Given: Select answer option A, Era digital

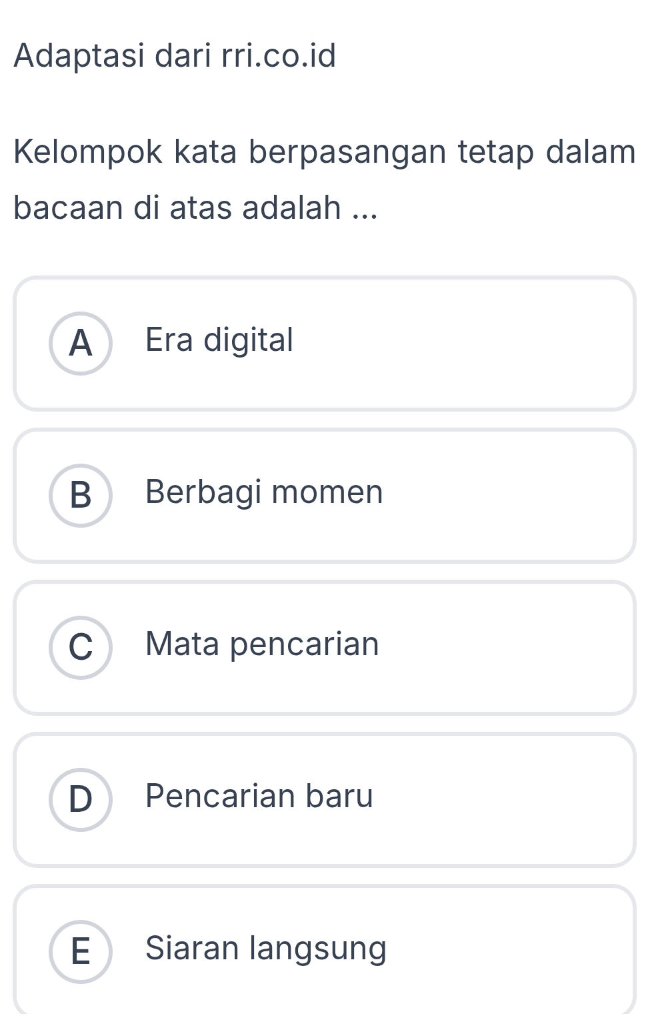Looking at the screenshot, I should (x=325, y=342).
